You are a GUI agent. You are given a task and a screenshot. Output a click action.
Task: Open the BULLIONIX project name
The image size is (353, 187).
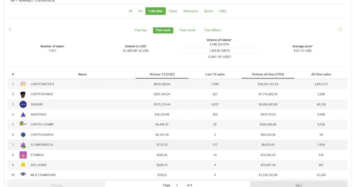click(x=39, y=165)
